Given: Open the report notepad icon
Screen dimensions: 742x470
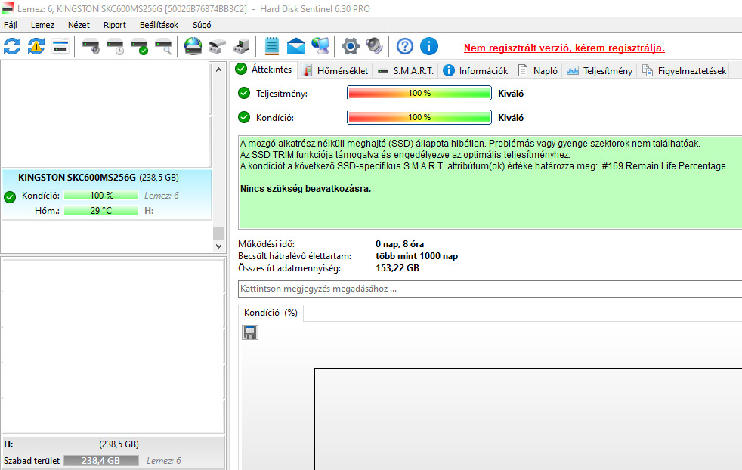Looking at the screenshot, I should 271,46.
